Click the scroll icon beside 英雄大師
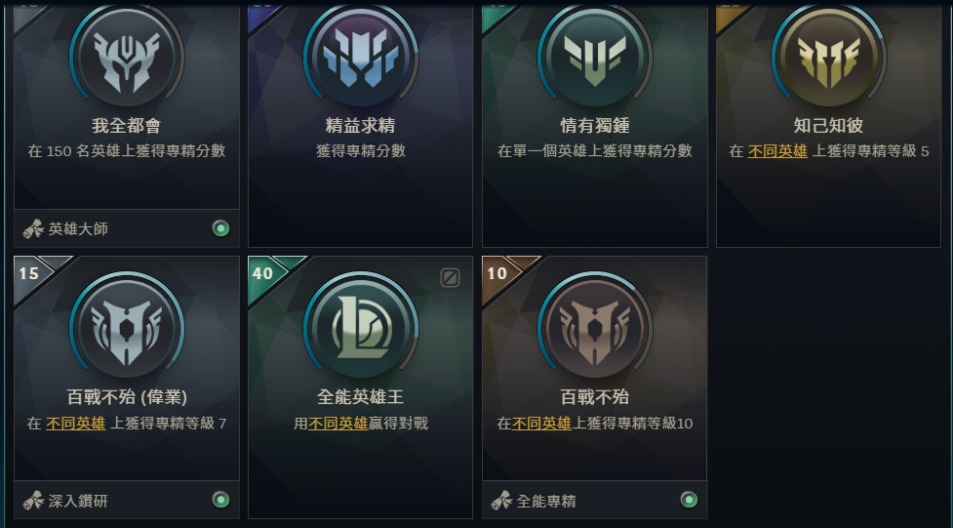953x528 pixels. 33,228
